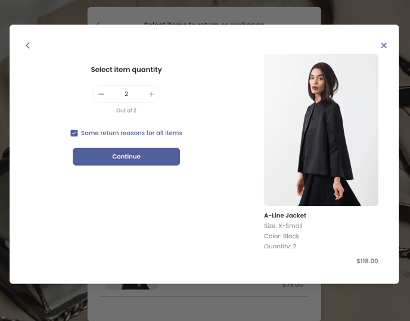Click the 'Same return reasons for all items' label
The image size is (410, 321).
(x=131, y=133)
